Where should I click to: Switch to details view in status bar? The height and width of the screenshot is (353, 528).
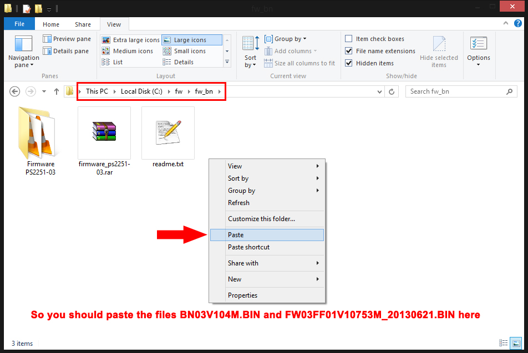tap(503, 343)
